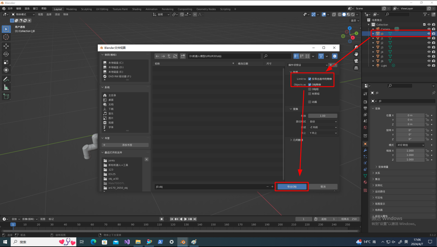Open the Render properties tab
Viewport: 437px width, 247px height.
[x=365, y=102]
